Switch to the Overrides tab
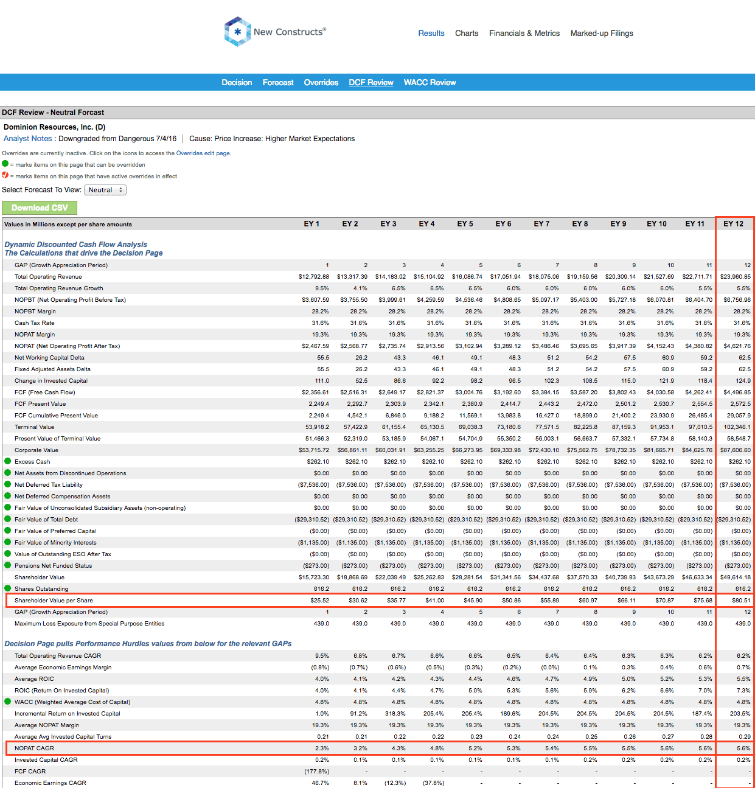 (321, 83)
